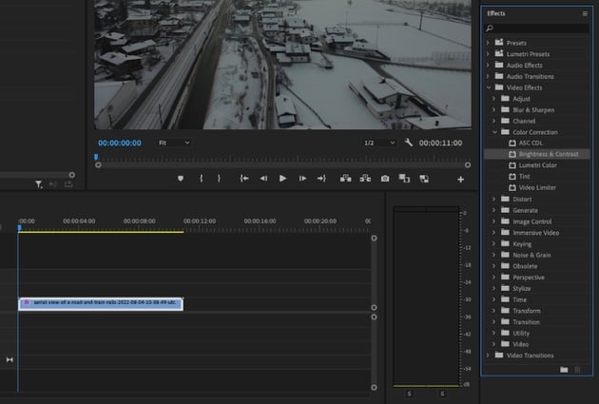Start playback with the Play button
The image size is (599, 404).
pyautogui.click(x=282, y=179)
